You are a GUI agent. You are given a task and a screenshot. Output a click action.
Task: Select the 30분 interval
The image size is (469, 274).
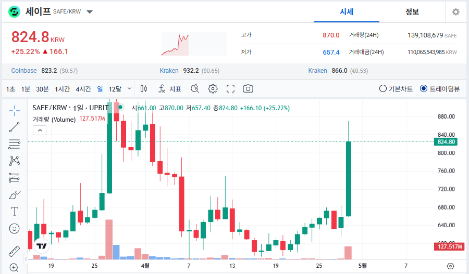click(42, 89)
